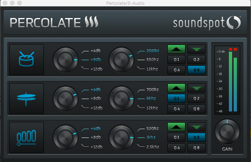Enable Q8 in cymbal row
Viewport: 251px width, 162px height.
[196, 109]
